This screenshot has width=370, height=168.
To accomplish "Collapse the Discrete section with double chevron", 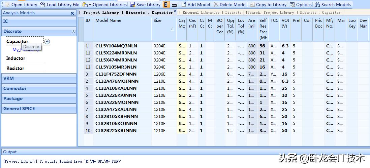I will click(73, 32).
